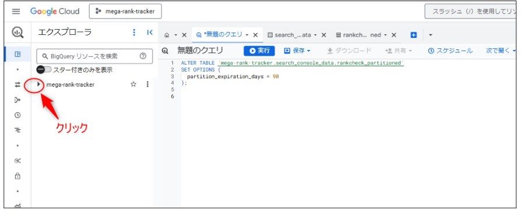Click the Google Cloud logo
Image resolution: width=522 pixels, height=214 pixels.
55,11
